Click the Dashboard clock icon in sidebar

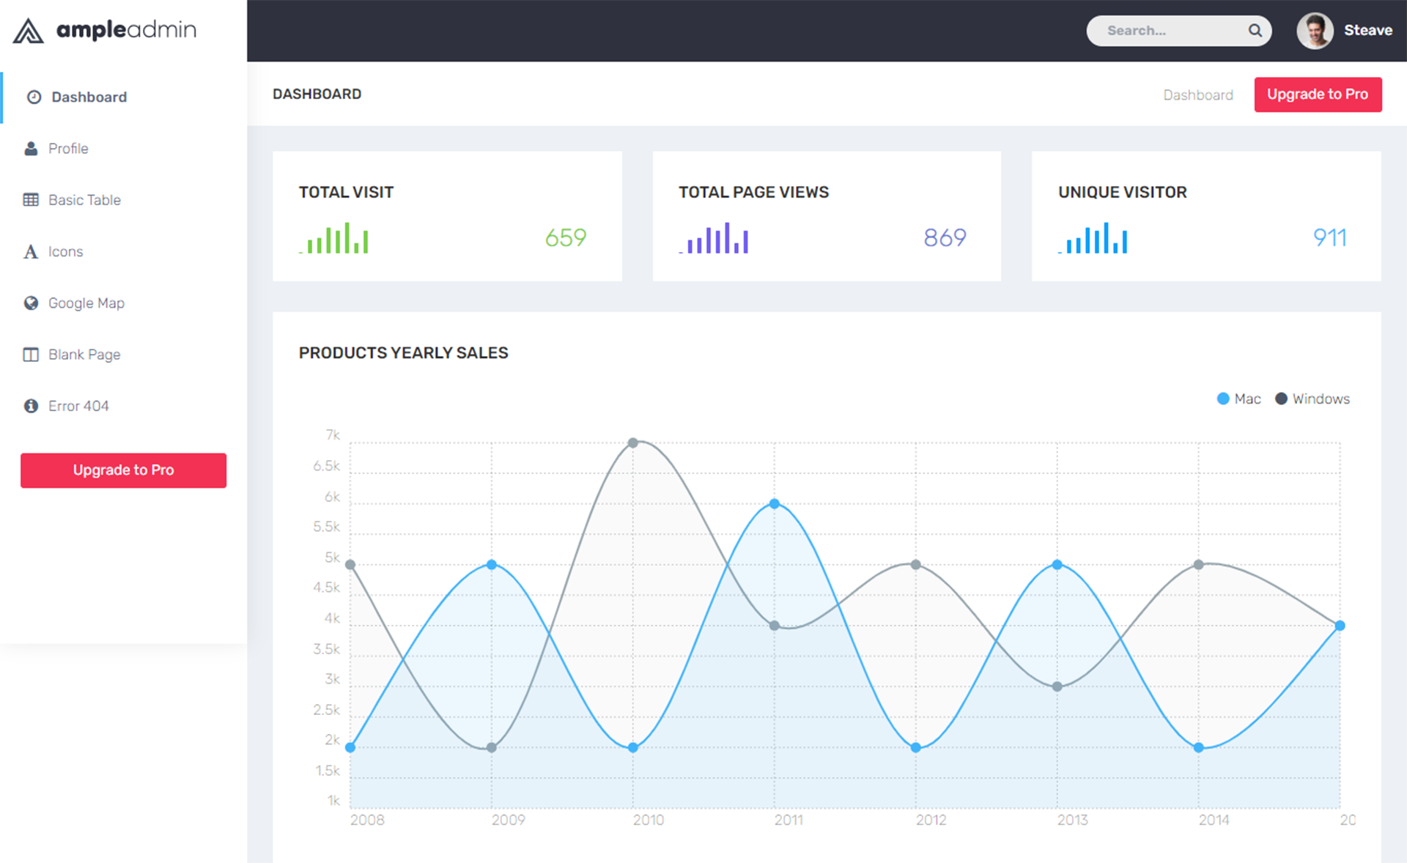[34, 97]
